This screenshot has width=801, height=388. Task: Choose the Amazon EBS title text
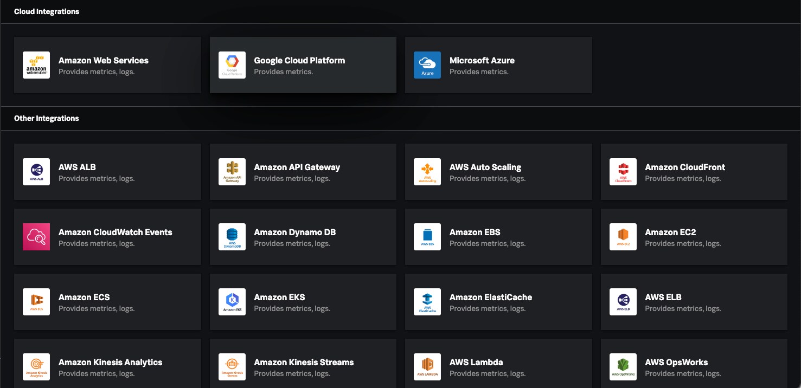pos(475,232)
